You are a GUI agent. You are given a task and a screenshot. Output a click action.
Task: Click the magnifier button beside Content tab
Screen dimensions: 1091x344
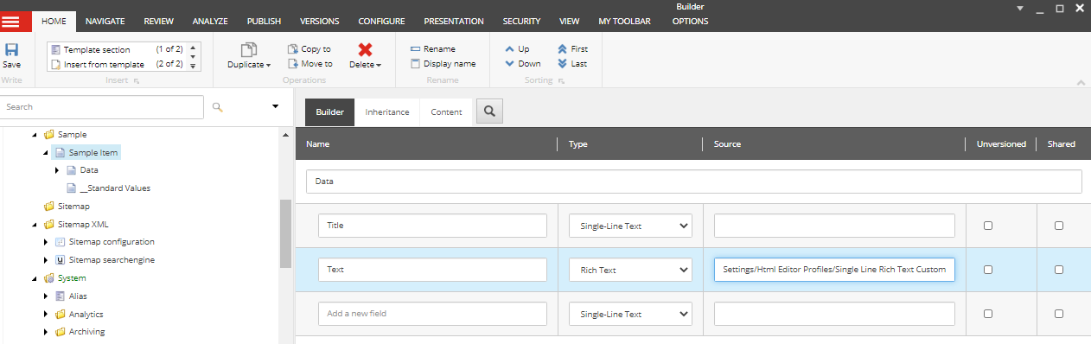coord(489,111)
